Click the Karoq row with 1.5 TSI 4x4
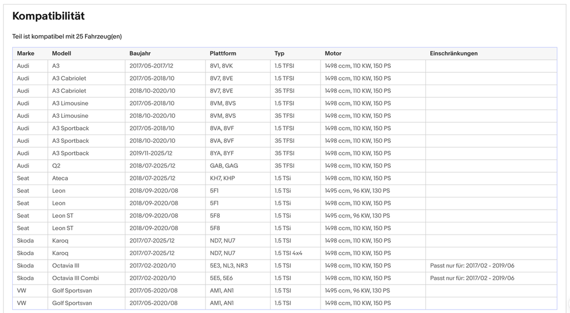Viewport: 570px width, 313px height. [284, 253]
